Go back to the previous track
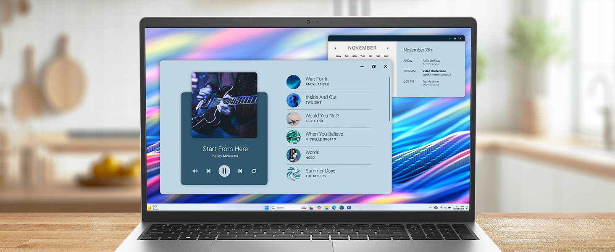This screenshot has height=252, width=615. [208, 171]
